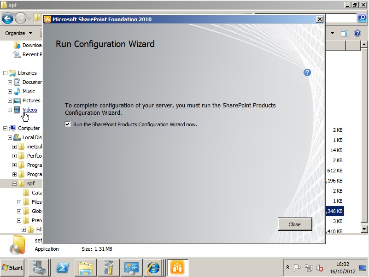This screenshot has height=277, width=369.
Task: Select the 612 KB file row
Action: point(334,171)
